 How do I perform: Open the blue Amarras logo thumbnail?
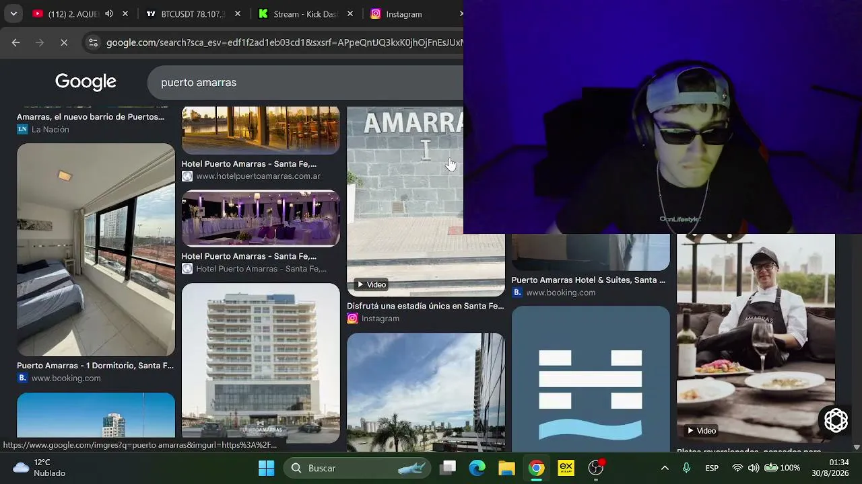[x=591, y=379]
